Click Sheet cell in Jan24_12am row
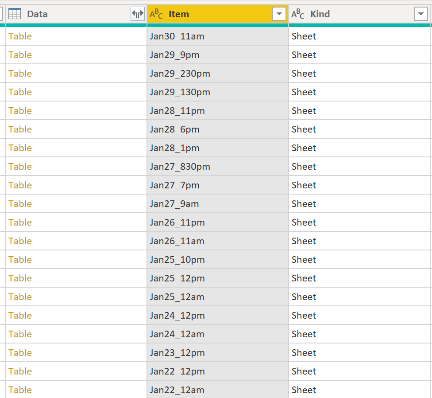Image resolution: width=432 pixels, height=398 pixels. (x=359, y=334)
